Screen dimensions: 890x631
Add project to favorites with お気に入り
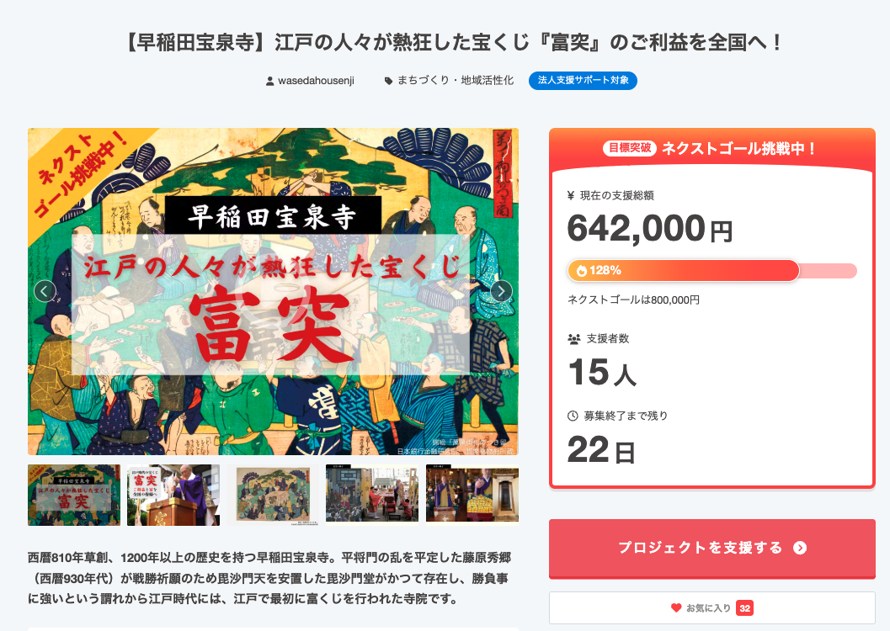pos(711,607)
